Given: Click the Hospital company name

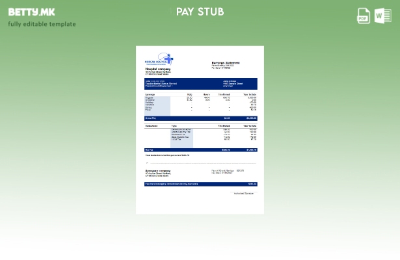Looking at the screenshot, I should (x=158, y=69).
